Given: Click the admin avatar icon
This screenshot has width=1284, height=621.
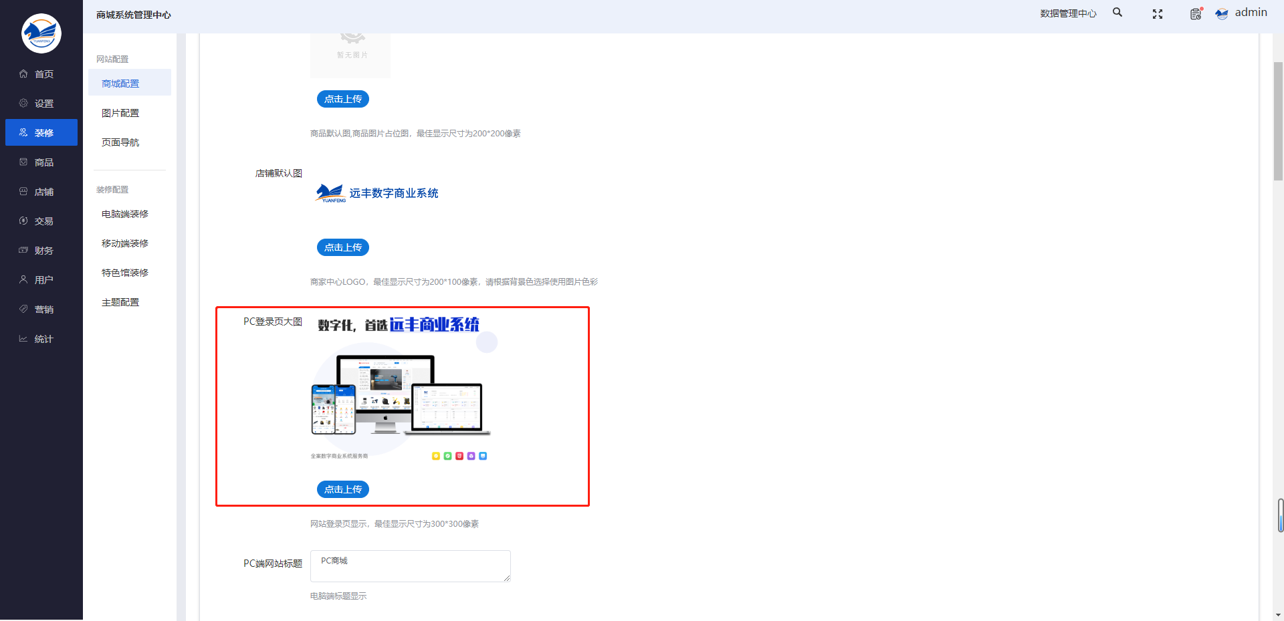Looking at the screenshot, I should click(1222, 13).
